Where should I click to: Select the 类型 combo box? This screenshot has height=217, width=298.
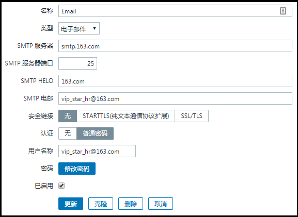point(79,28)
